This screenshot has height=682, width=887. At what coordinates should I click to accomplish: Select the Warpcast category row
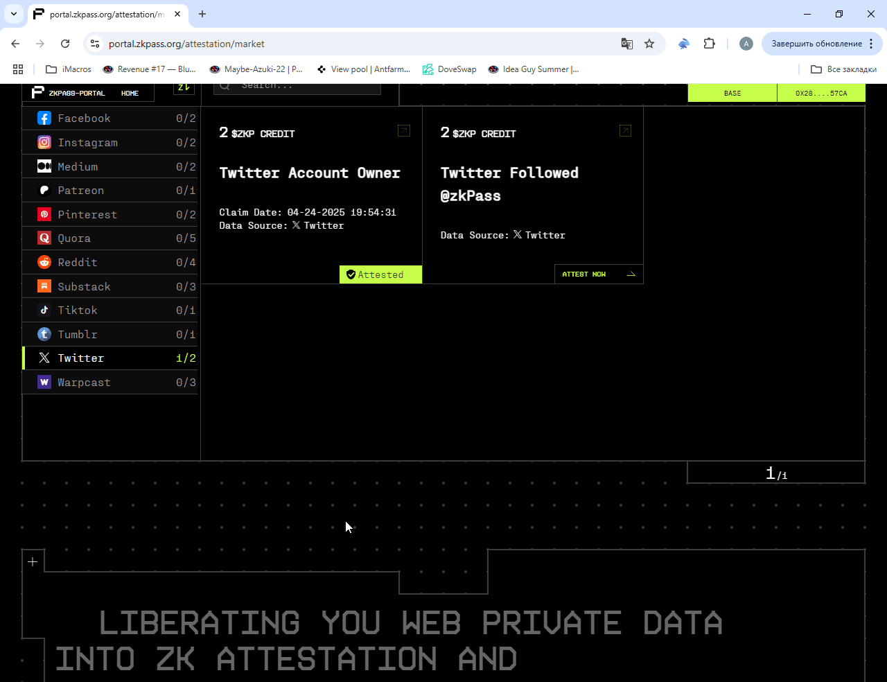pos(110,382)
